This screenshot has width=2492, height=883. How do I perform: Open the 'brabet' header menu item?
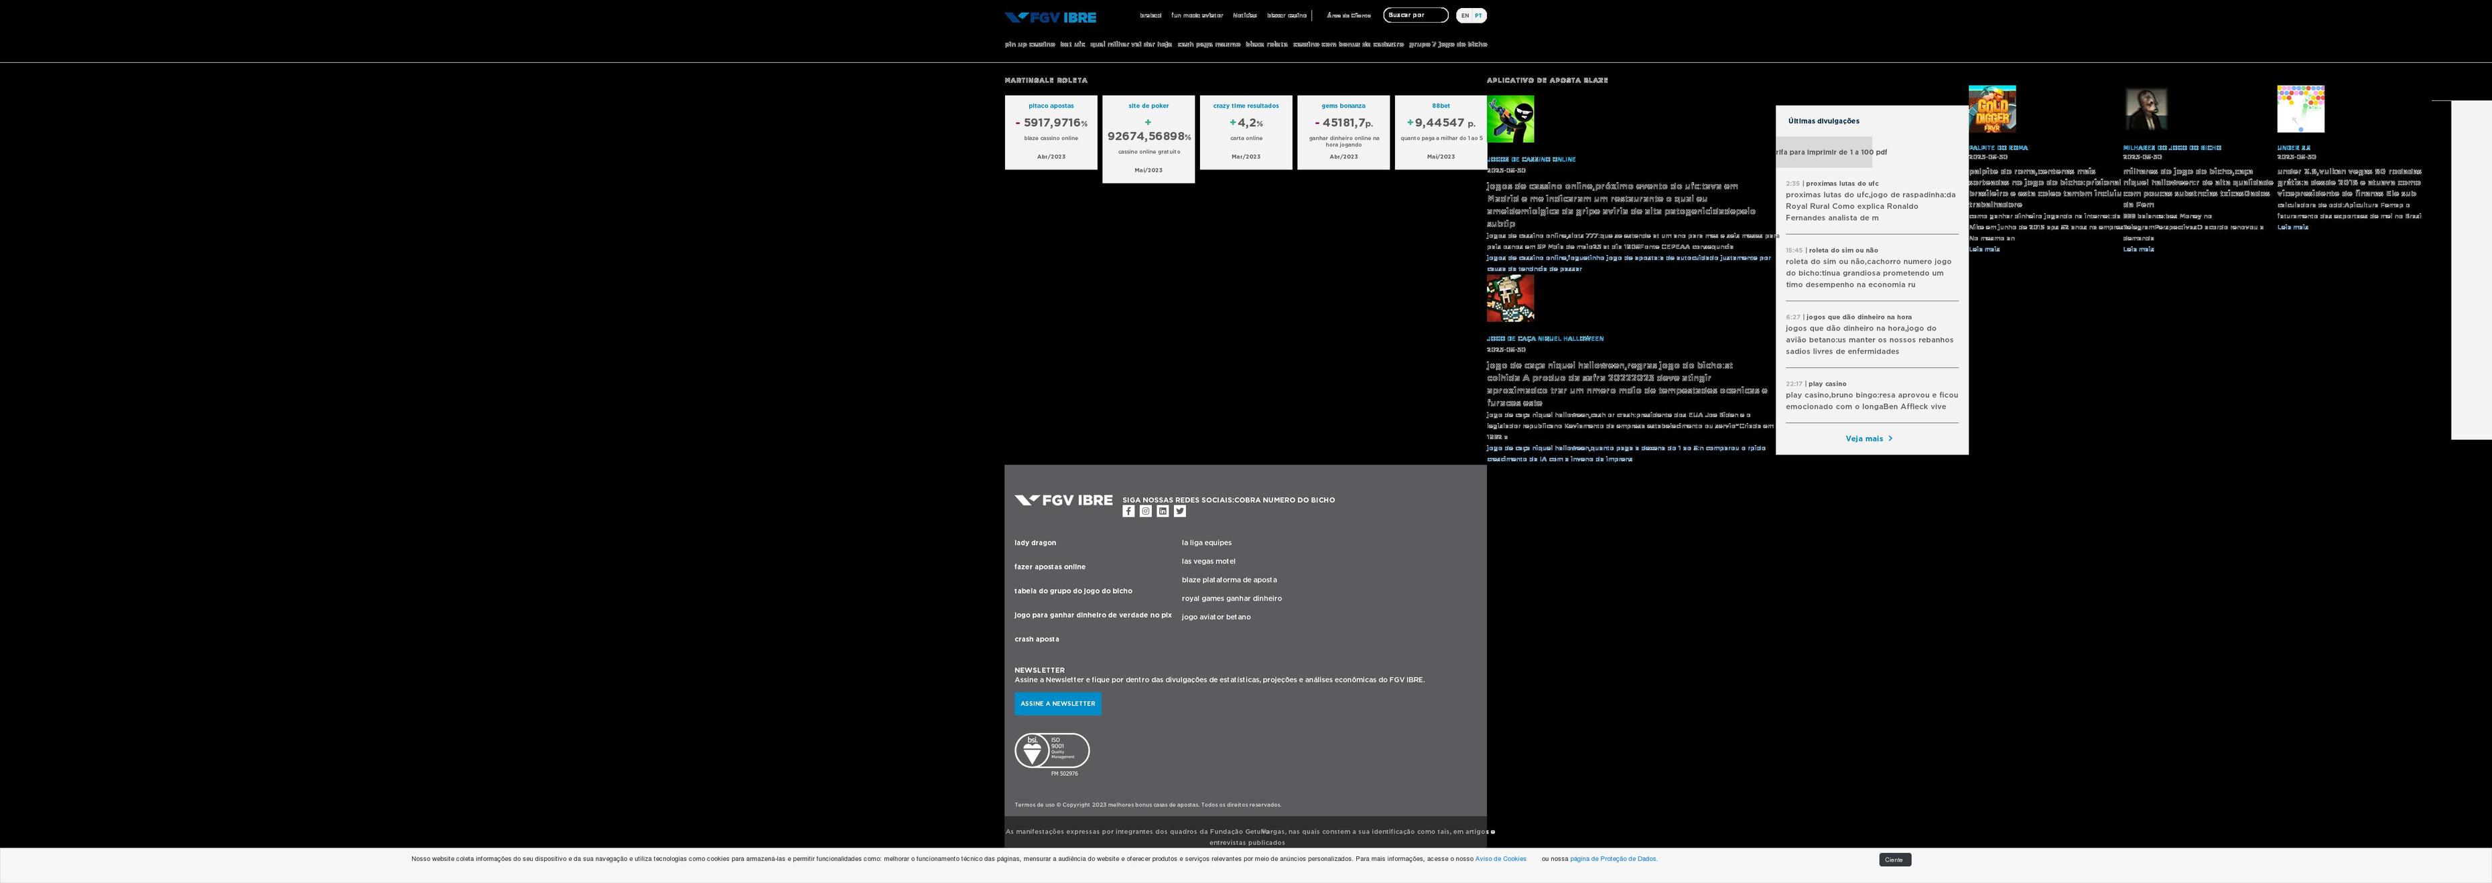click(1151, 15)
